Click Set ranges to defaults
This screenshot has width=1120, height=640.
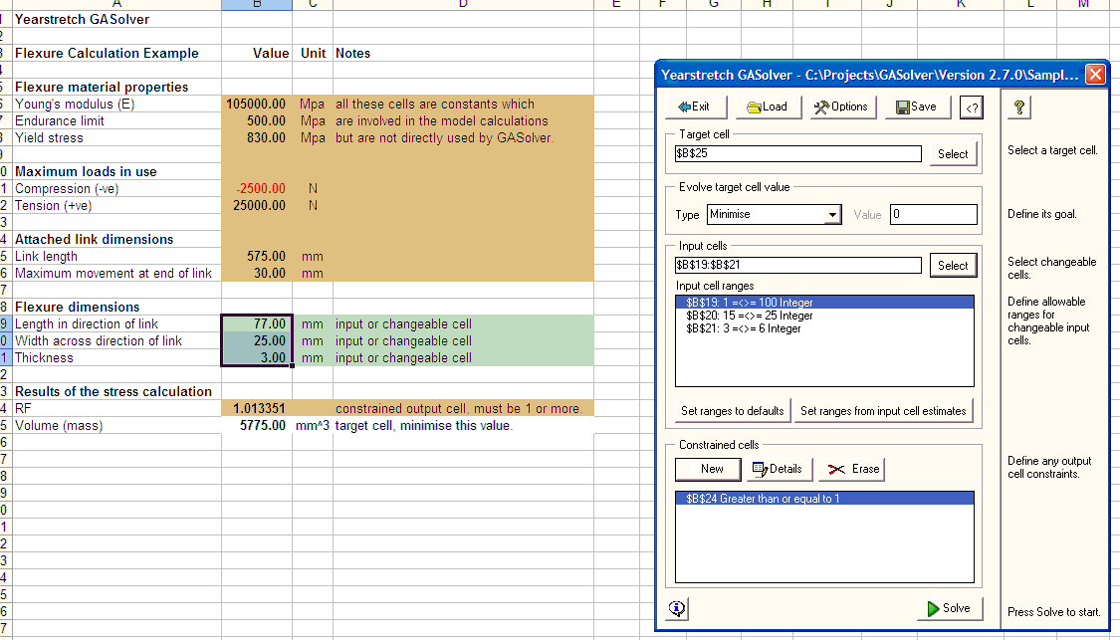(x=732, y=411)
